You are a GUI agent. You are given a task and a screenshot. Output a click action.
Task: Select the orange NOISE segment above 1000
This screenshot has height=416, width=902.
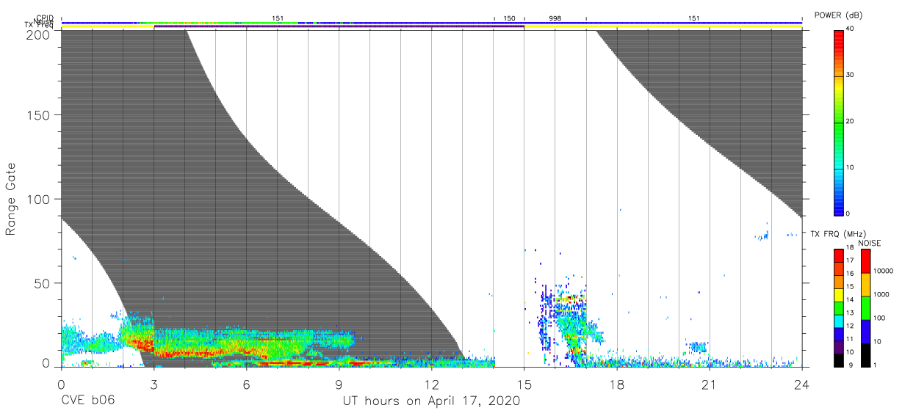tap(866, 285)
